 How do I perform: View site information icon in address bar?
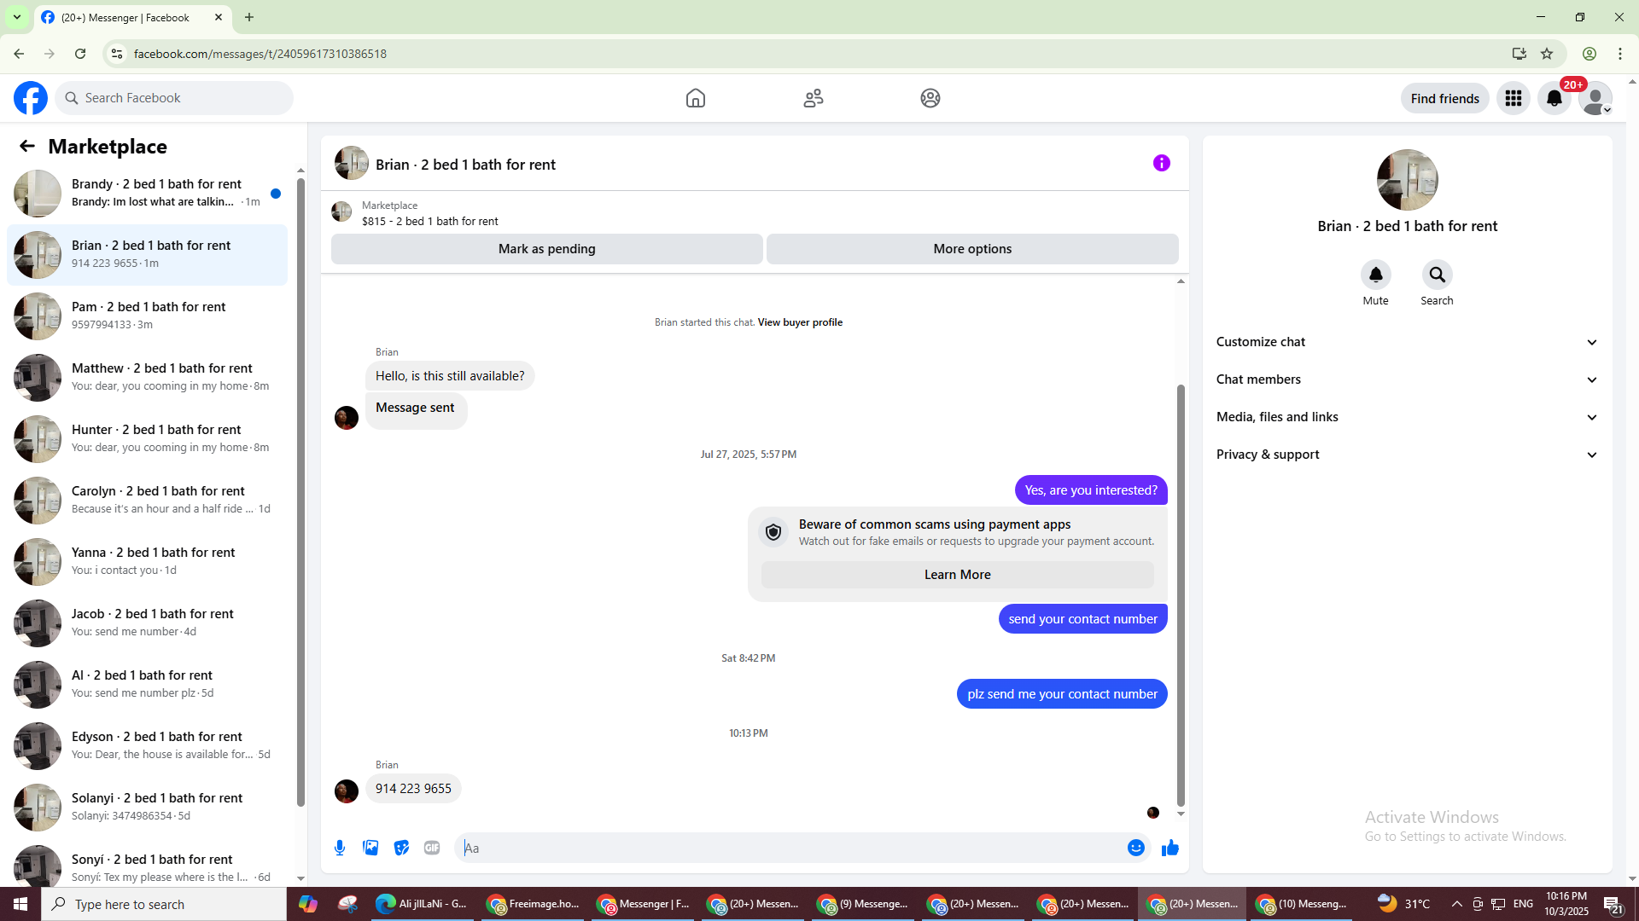[x=117, y=54]
